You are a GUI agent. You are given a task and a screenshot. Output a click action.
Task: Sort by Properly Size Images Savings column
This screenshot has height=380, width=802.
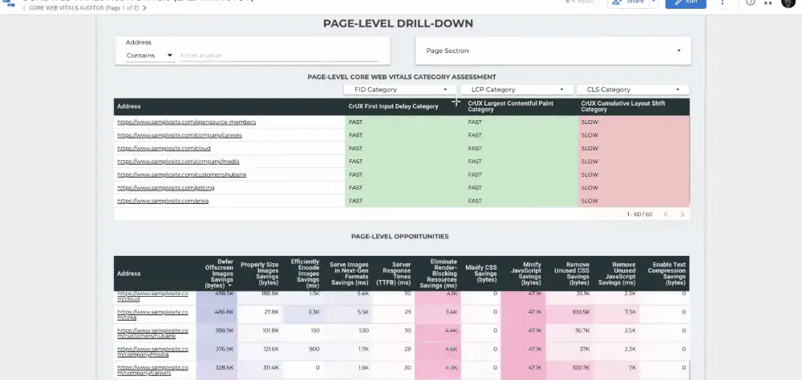(259, 274)
